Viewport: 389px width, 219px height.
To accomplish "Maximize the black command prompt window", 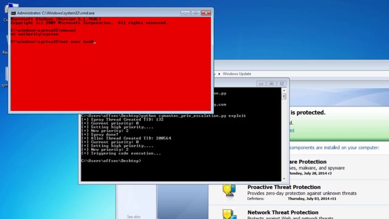I will pos(272,83).
